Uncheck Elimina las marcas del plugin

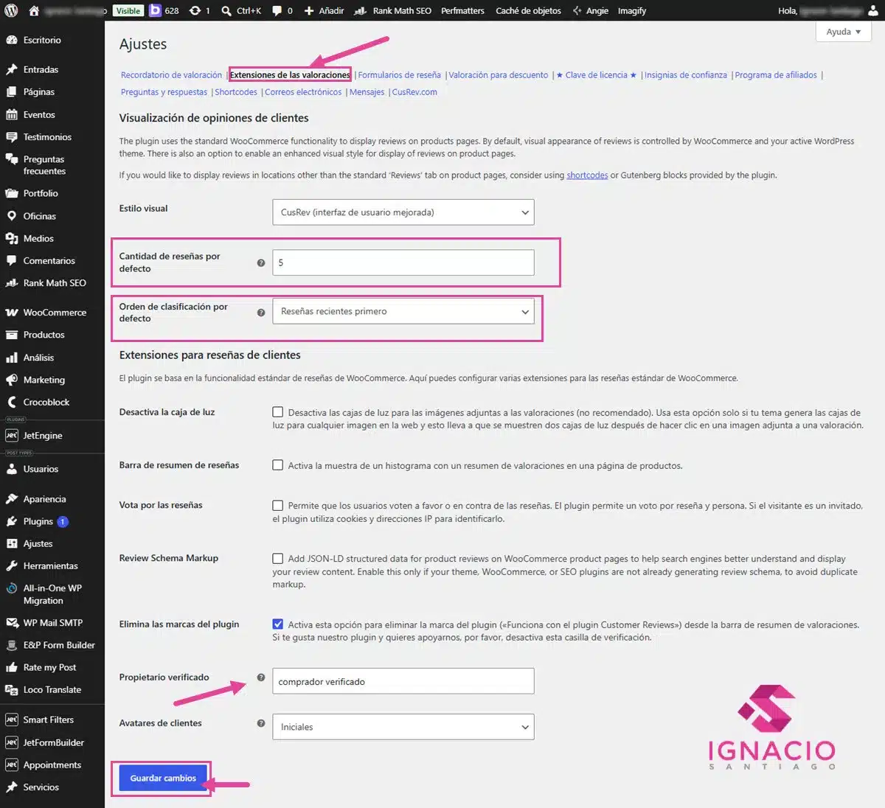tap(278, 624)
